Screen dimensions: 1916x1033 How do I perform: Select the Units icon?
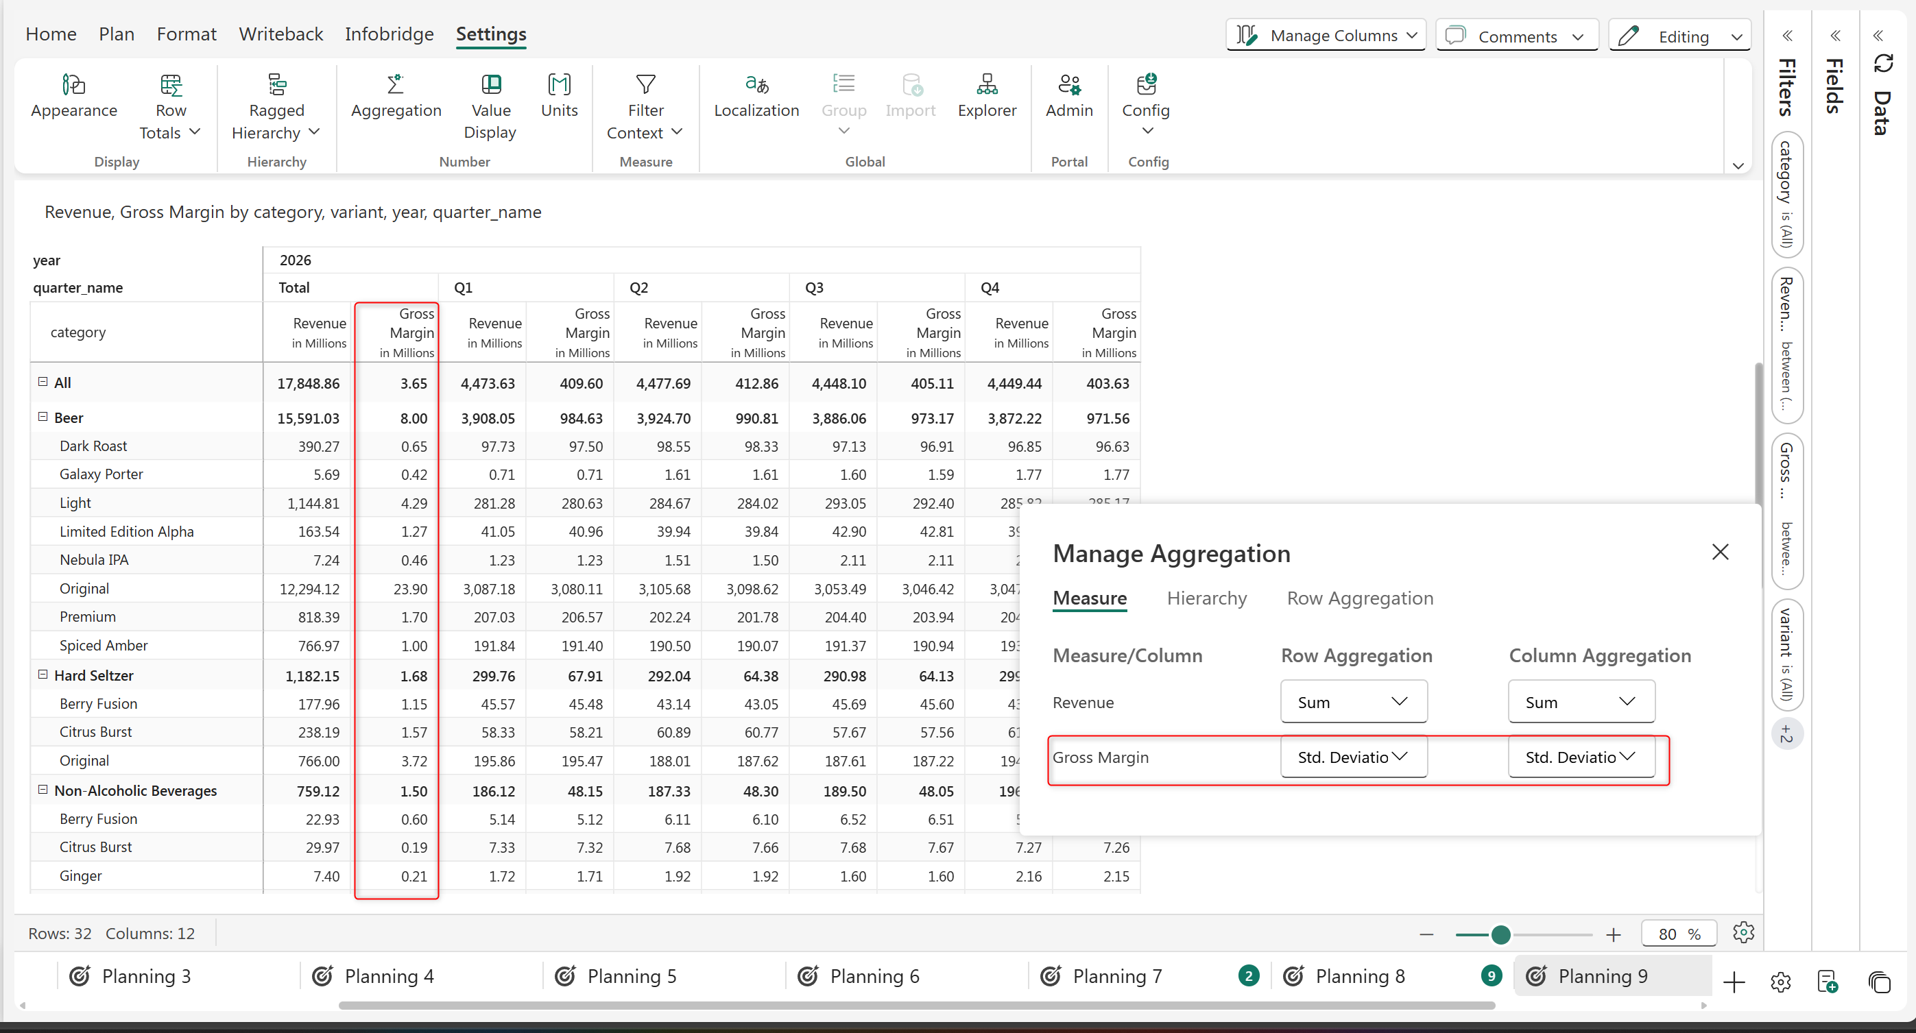559,85
